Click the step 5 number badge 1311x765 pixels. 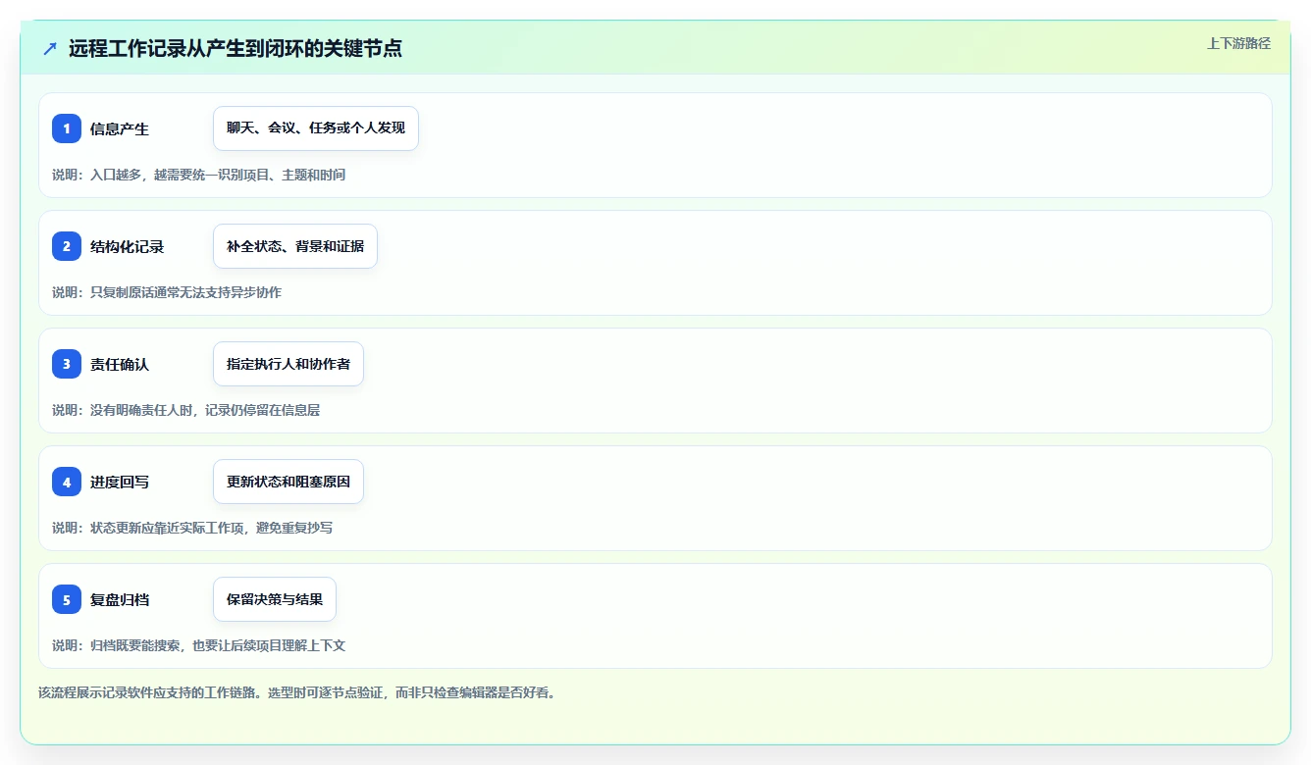click(x=67, y=599)
